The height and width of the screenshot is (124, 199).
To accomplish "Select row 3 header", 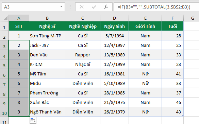I will click(4, 45).
